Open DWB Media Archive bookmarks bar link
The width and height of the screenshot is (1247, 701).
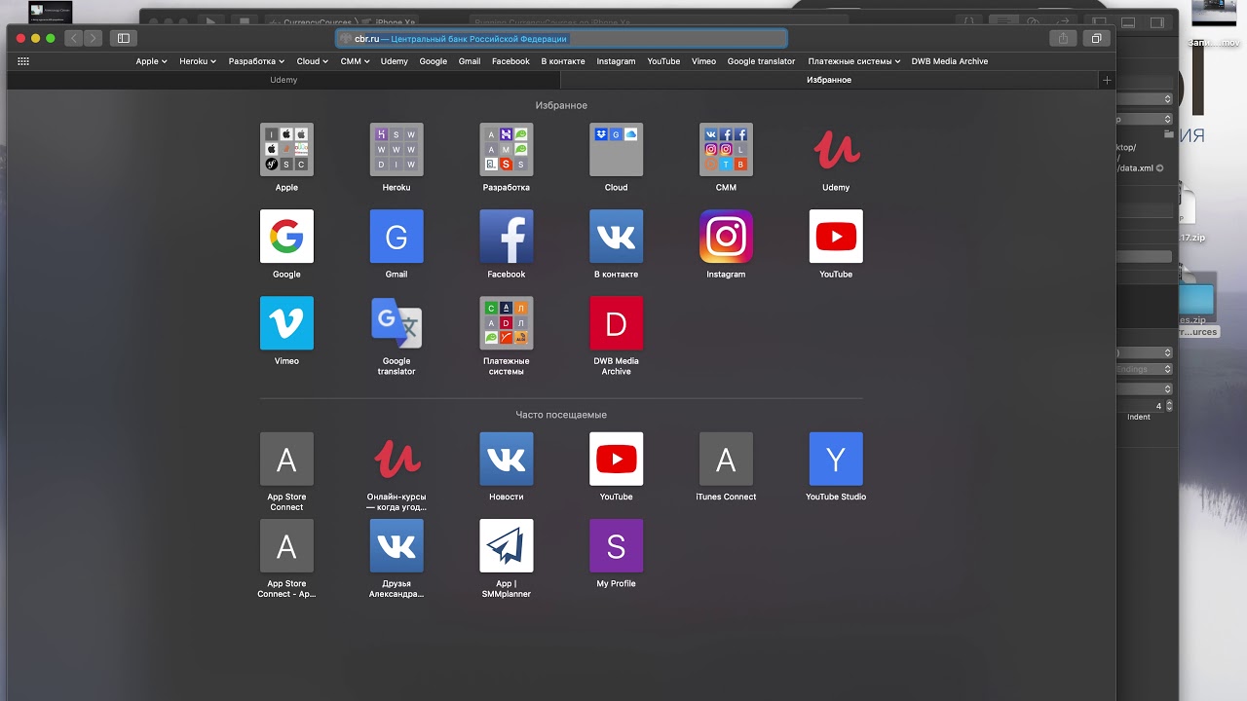[x=950, y=61]
